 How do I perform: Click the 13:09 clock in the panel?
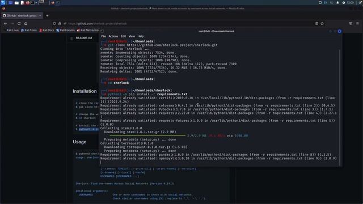click(x=351, y=2)
